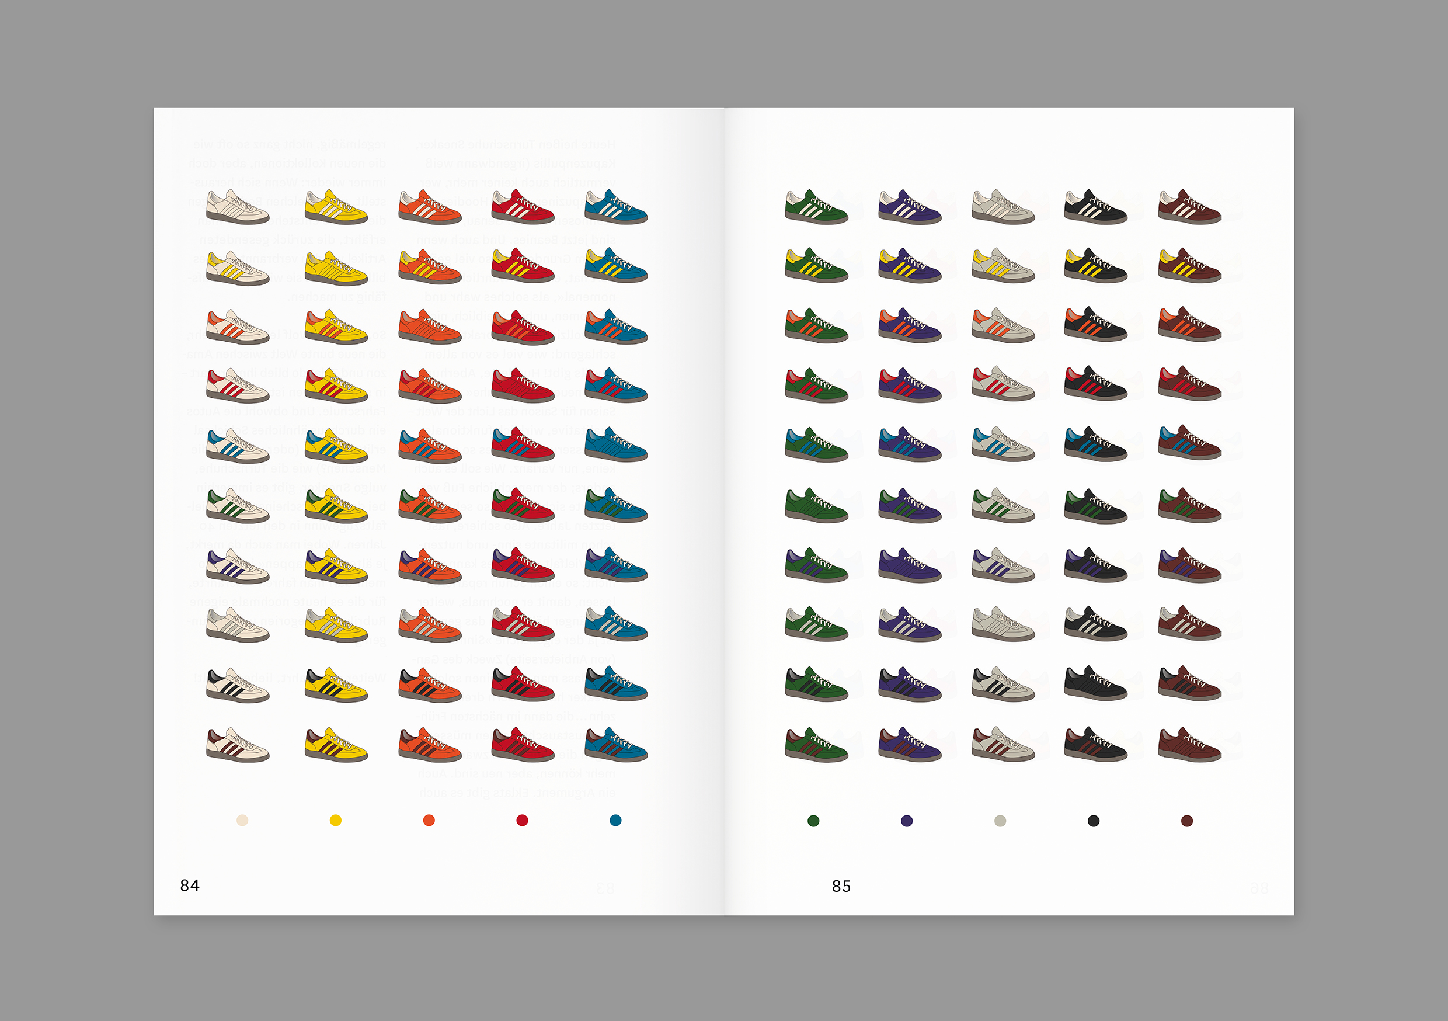Click the yellow sneaker with blue stripes

[336, 446]
